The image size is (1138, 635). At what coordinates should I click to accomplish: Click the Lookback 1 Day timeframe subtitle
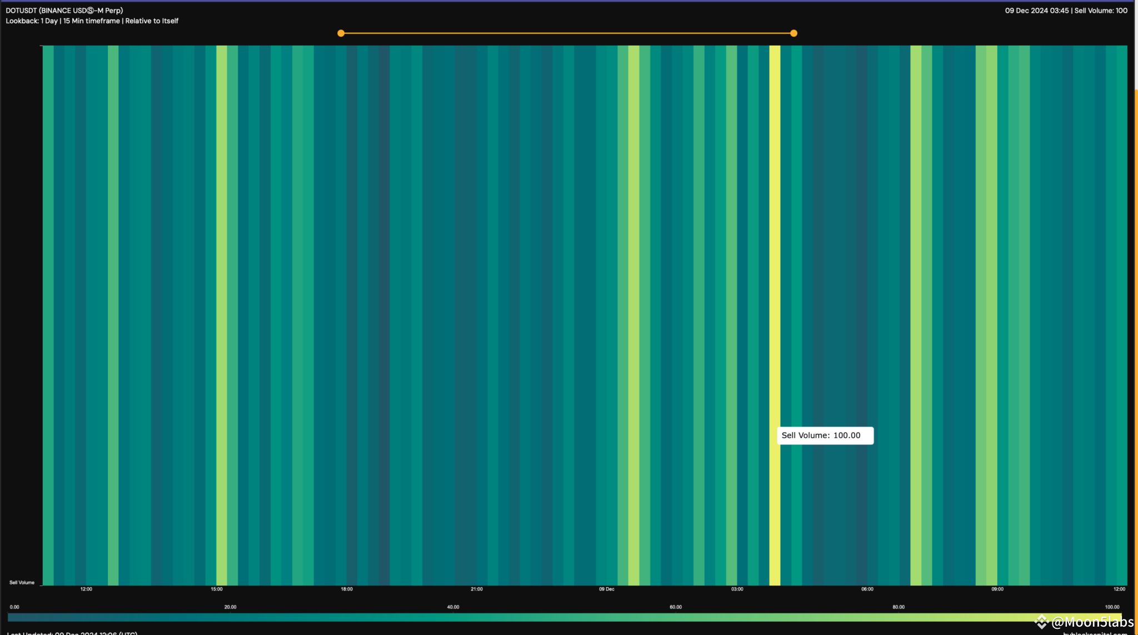pyautogui.click(x=92, y=21)
